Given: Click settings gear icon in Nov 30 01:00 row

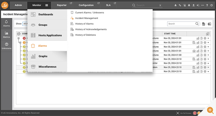Looking at the screenshot, I should [x=205, y=55].
